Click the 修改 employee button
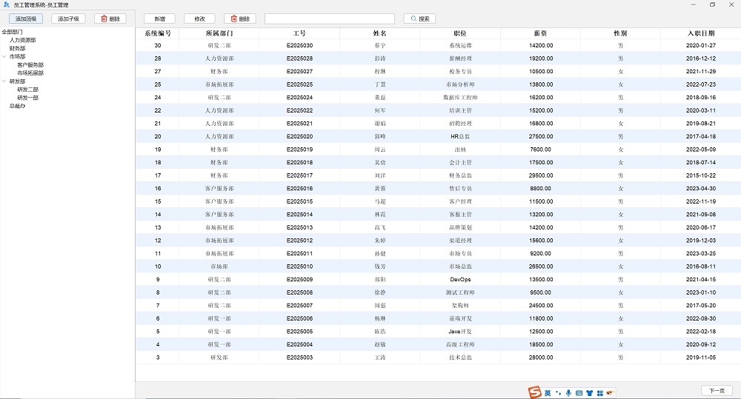The width and height of the screenshot is (741, 399). click(x=200, y=19)
